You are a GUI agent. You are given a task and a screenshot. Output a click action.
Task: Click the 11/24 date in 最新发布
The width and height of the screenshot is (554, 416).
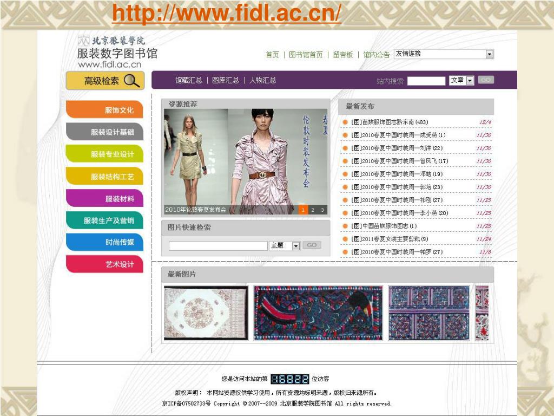tap(484, 239)
